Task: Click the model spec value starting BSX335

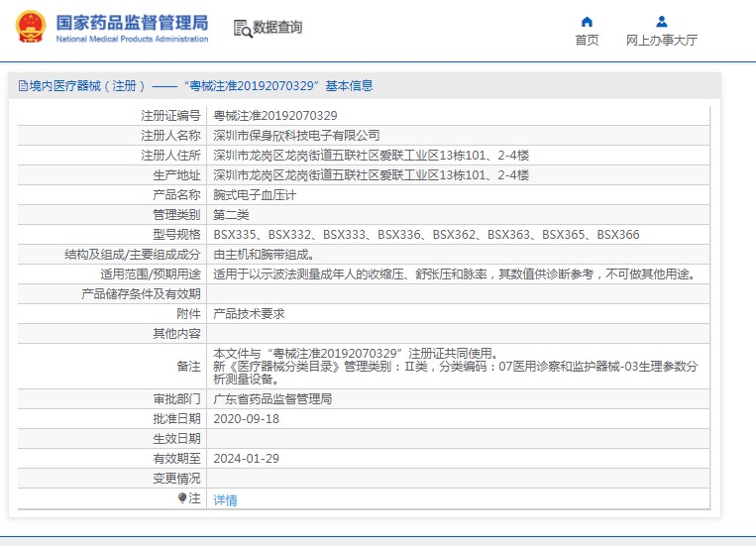Action: pos(426,235)
